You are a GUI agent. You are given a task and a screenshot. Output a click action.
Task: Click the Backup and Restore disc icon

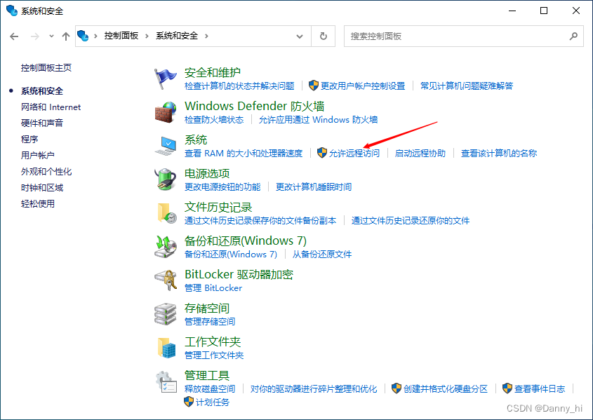click(166, 247)
